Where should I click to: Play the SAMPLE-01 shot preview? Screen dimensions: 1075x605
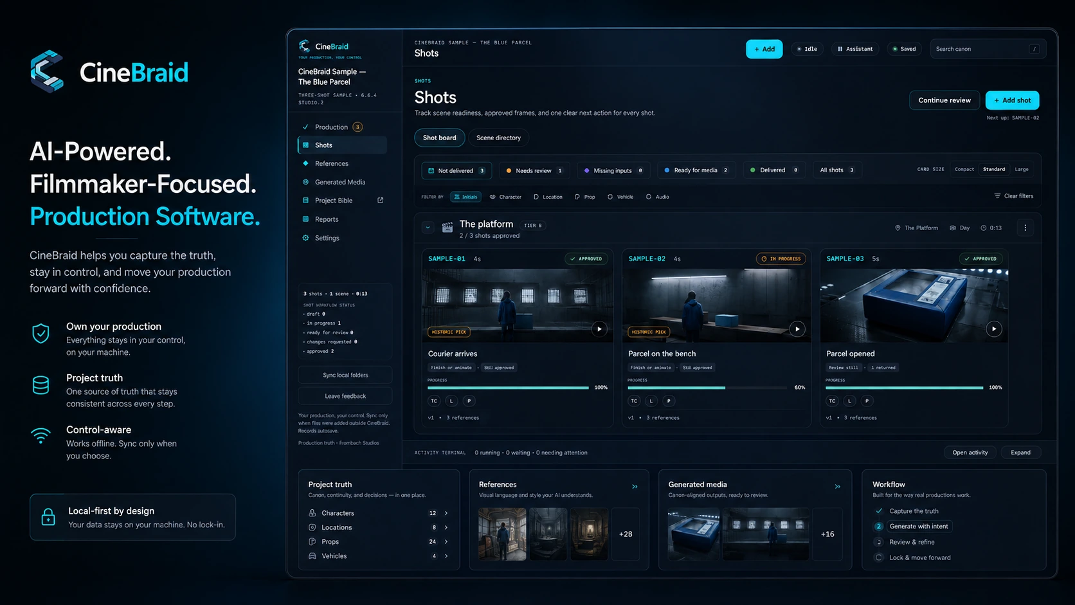[599, 329]
